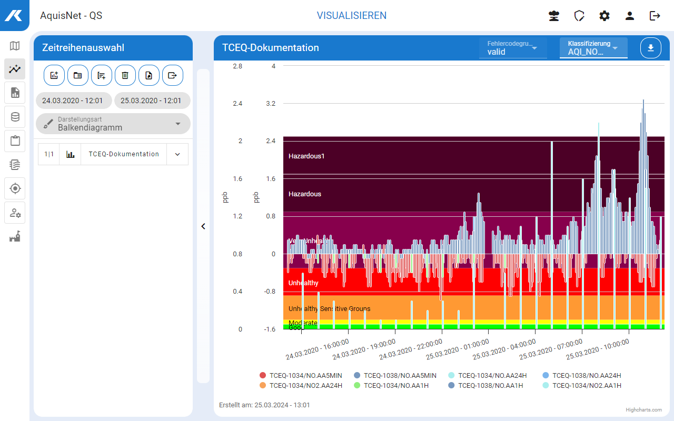Click the trash delete icon button

125,75
